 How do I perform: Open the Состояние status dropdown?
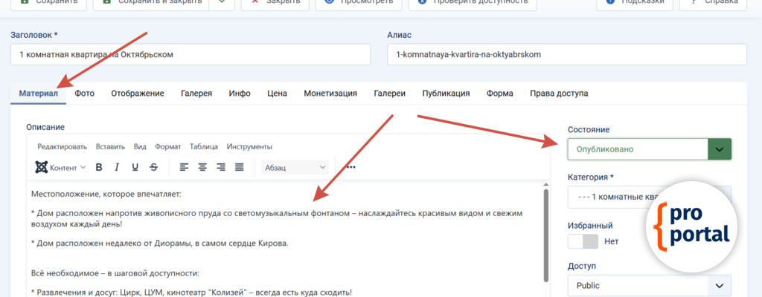(649, 149)
